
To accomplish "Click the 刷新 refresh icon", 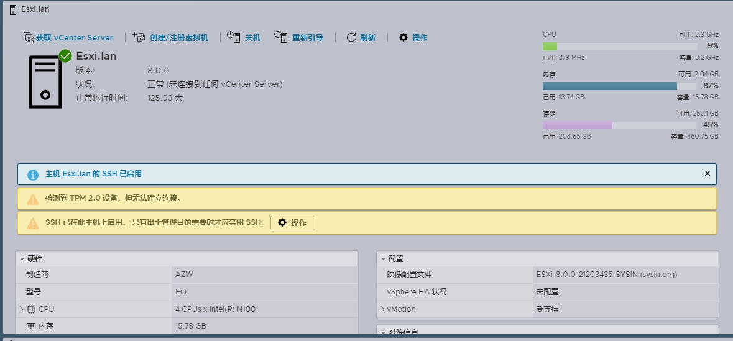I will (351, 37).
